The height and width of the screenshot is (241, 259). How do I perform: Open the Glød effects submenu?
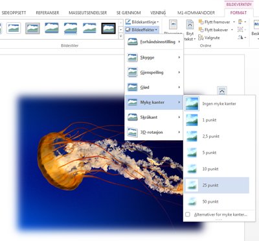tap(154, 87)
